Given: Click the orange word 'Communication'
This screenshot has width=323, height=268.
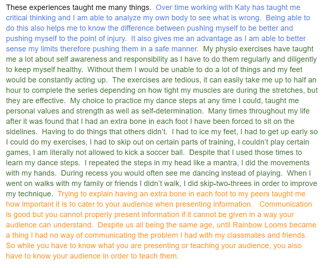Looking at the screenshot, I should click(x=286, y=204).
